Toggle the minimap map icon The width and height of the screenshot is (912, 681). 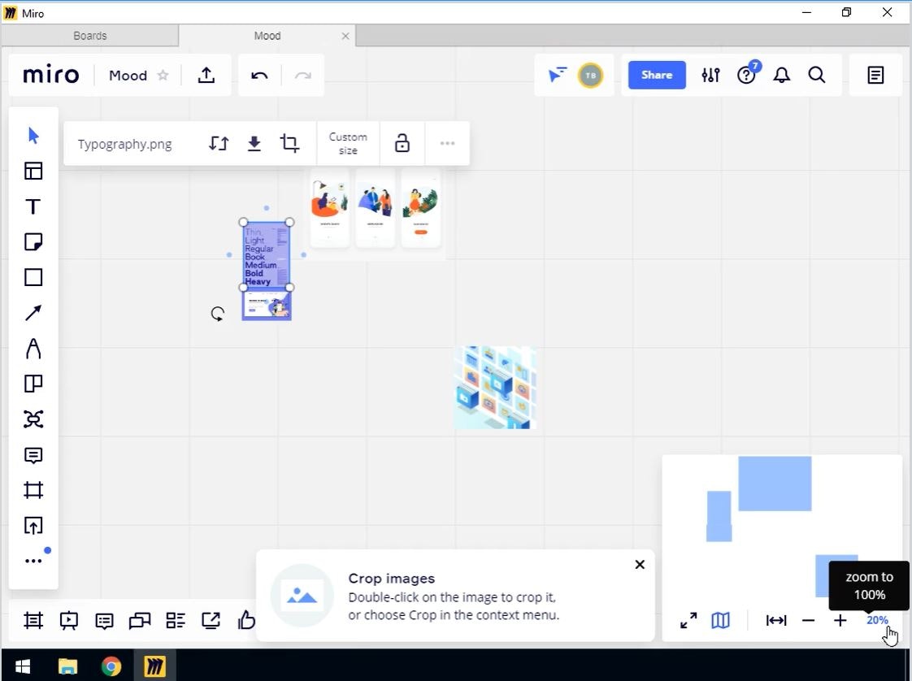[x=721, y=621]
